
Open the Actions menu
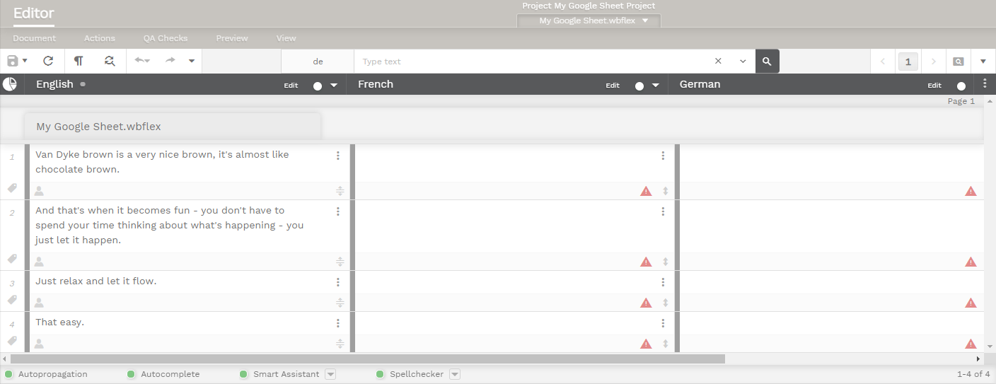(x=100, y=38)
